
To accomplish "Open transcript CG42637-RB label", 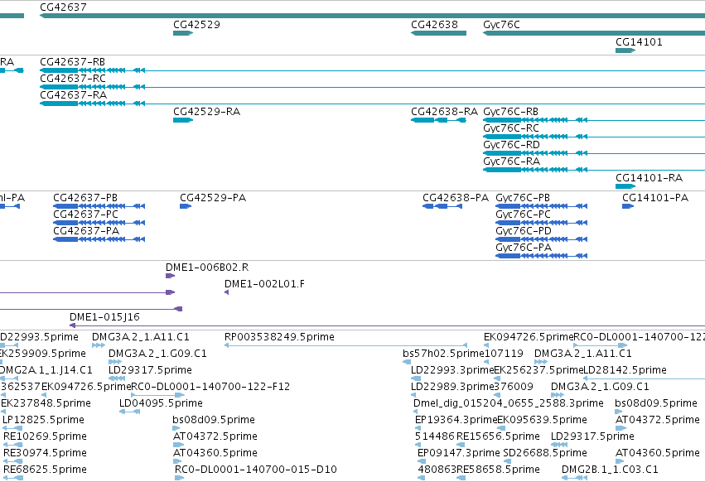I will click(x=72, y=61).
